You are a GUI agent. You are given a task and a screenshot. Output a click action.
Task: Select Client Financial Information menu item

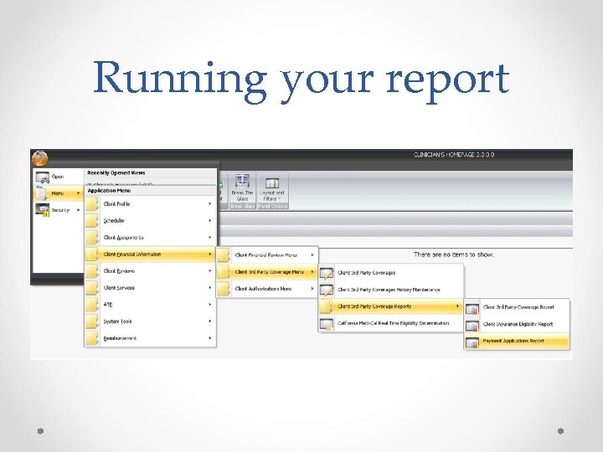pyautogui.click(x=150, y=254)
